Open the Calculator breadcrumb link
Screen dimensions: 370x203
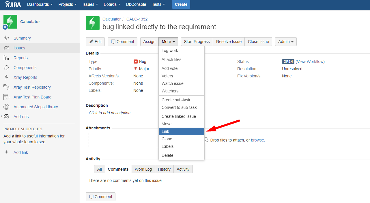(111, 19)
